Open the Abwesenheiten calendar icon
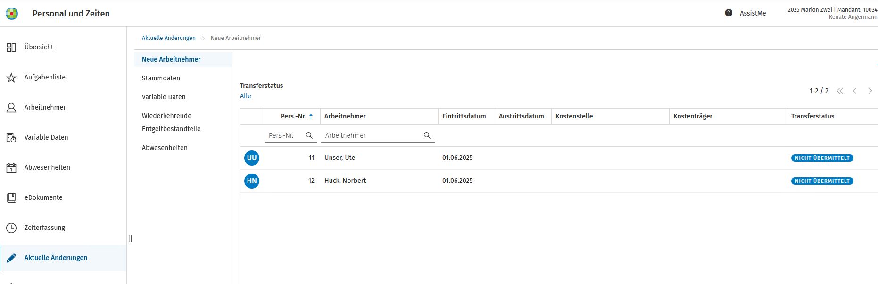 (11, 167)
